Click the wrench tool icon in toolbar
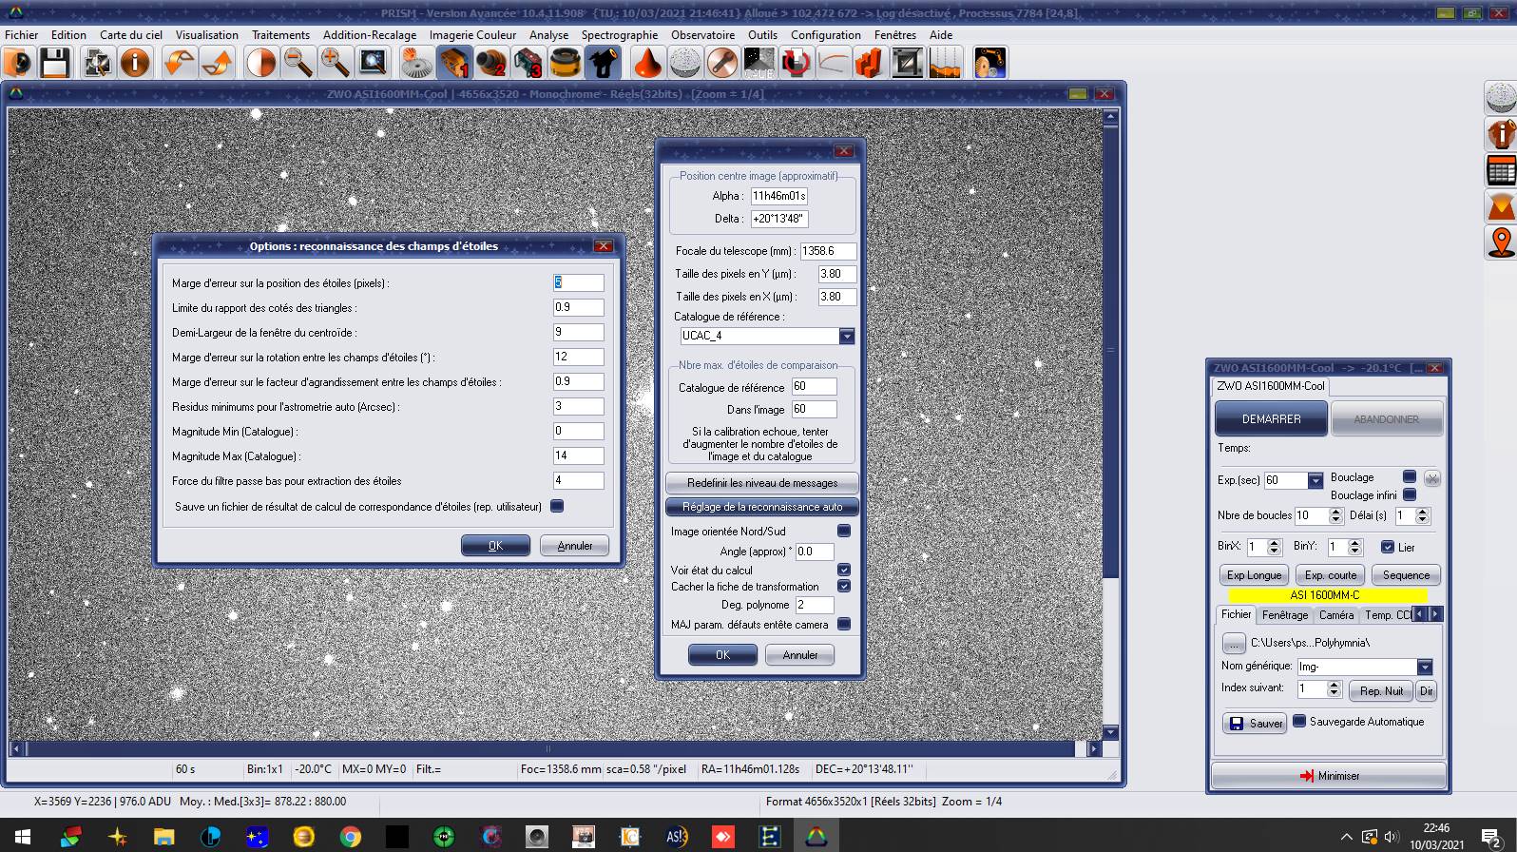The image size is (1517, 852). pos(722,64)
